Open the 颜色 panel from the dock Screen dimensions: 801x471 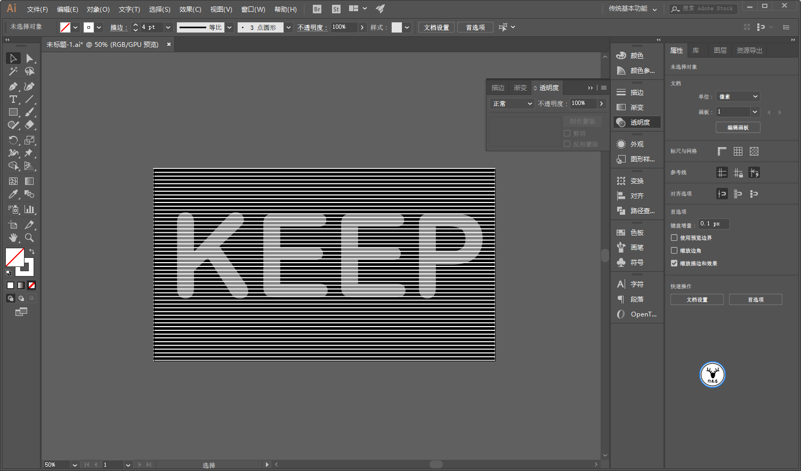coord(637,55)
